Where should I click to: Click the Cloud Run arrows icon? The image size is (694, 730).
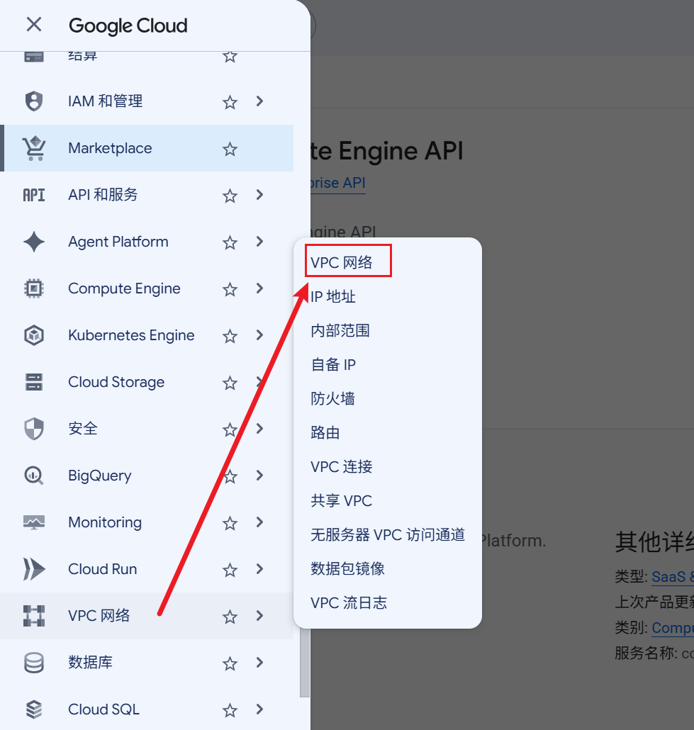coord(34,569)
